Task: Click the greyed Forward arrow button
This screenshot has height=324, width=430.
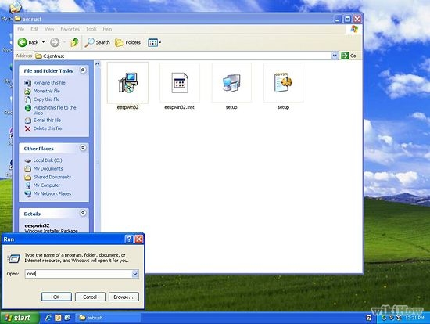Action: pyautogui.click(x=55, y=42)
